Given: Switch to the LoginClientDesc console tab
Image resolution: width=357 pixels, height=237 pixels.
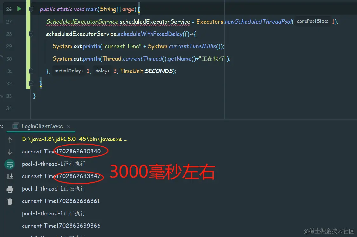Looking at the screenshot, I should click(x=43, y=126).
